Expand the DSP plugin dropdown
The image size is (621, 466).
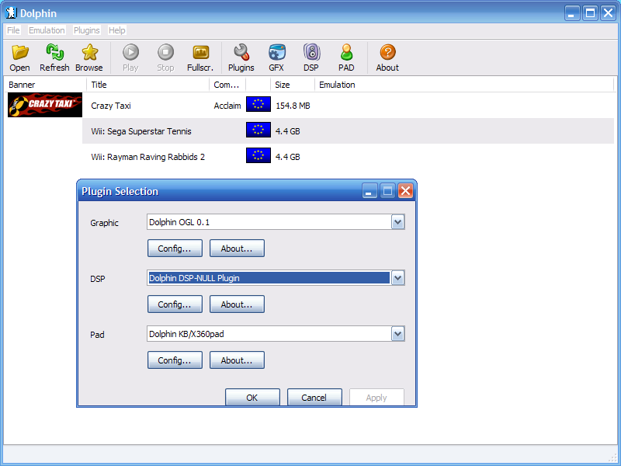click(397, 278)
